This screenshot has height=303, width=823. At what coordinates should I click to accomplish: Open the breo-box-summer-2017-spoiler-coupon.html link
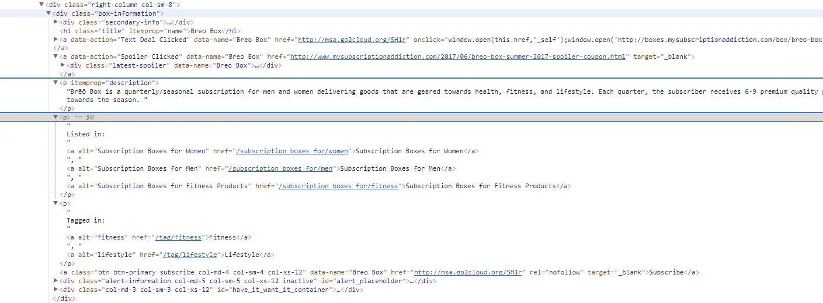coord(459,57)
